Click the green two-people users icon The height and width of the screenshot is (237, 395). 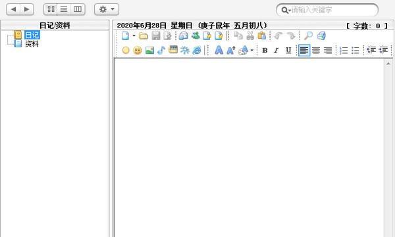(196, 35)
